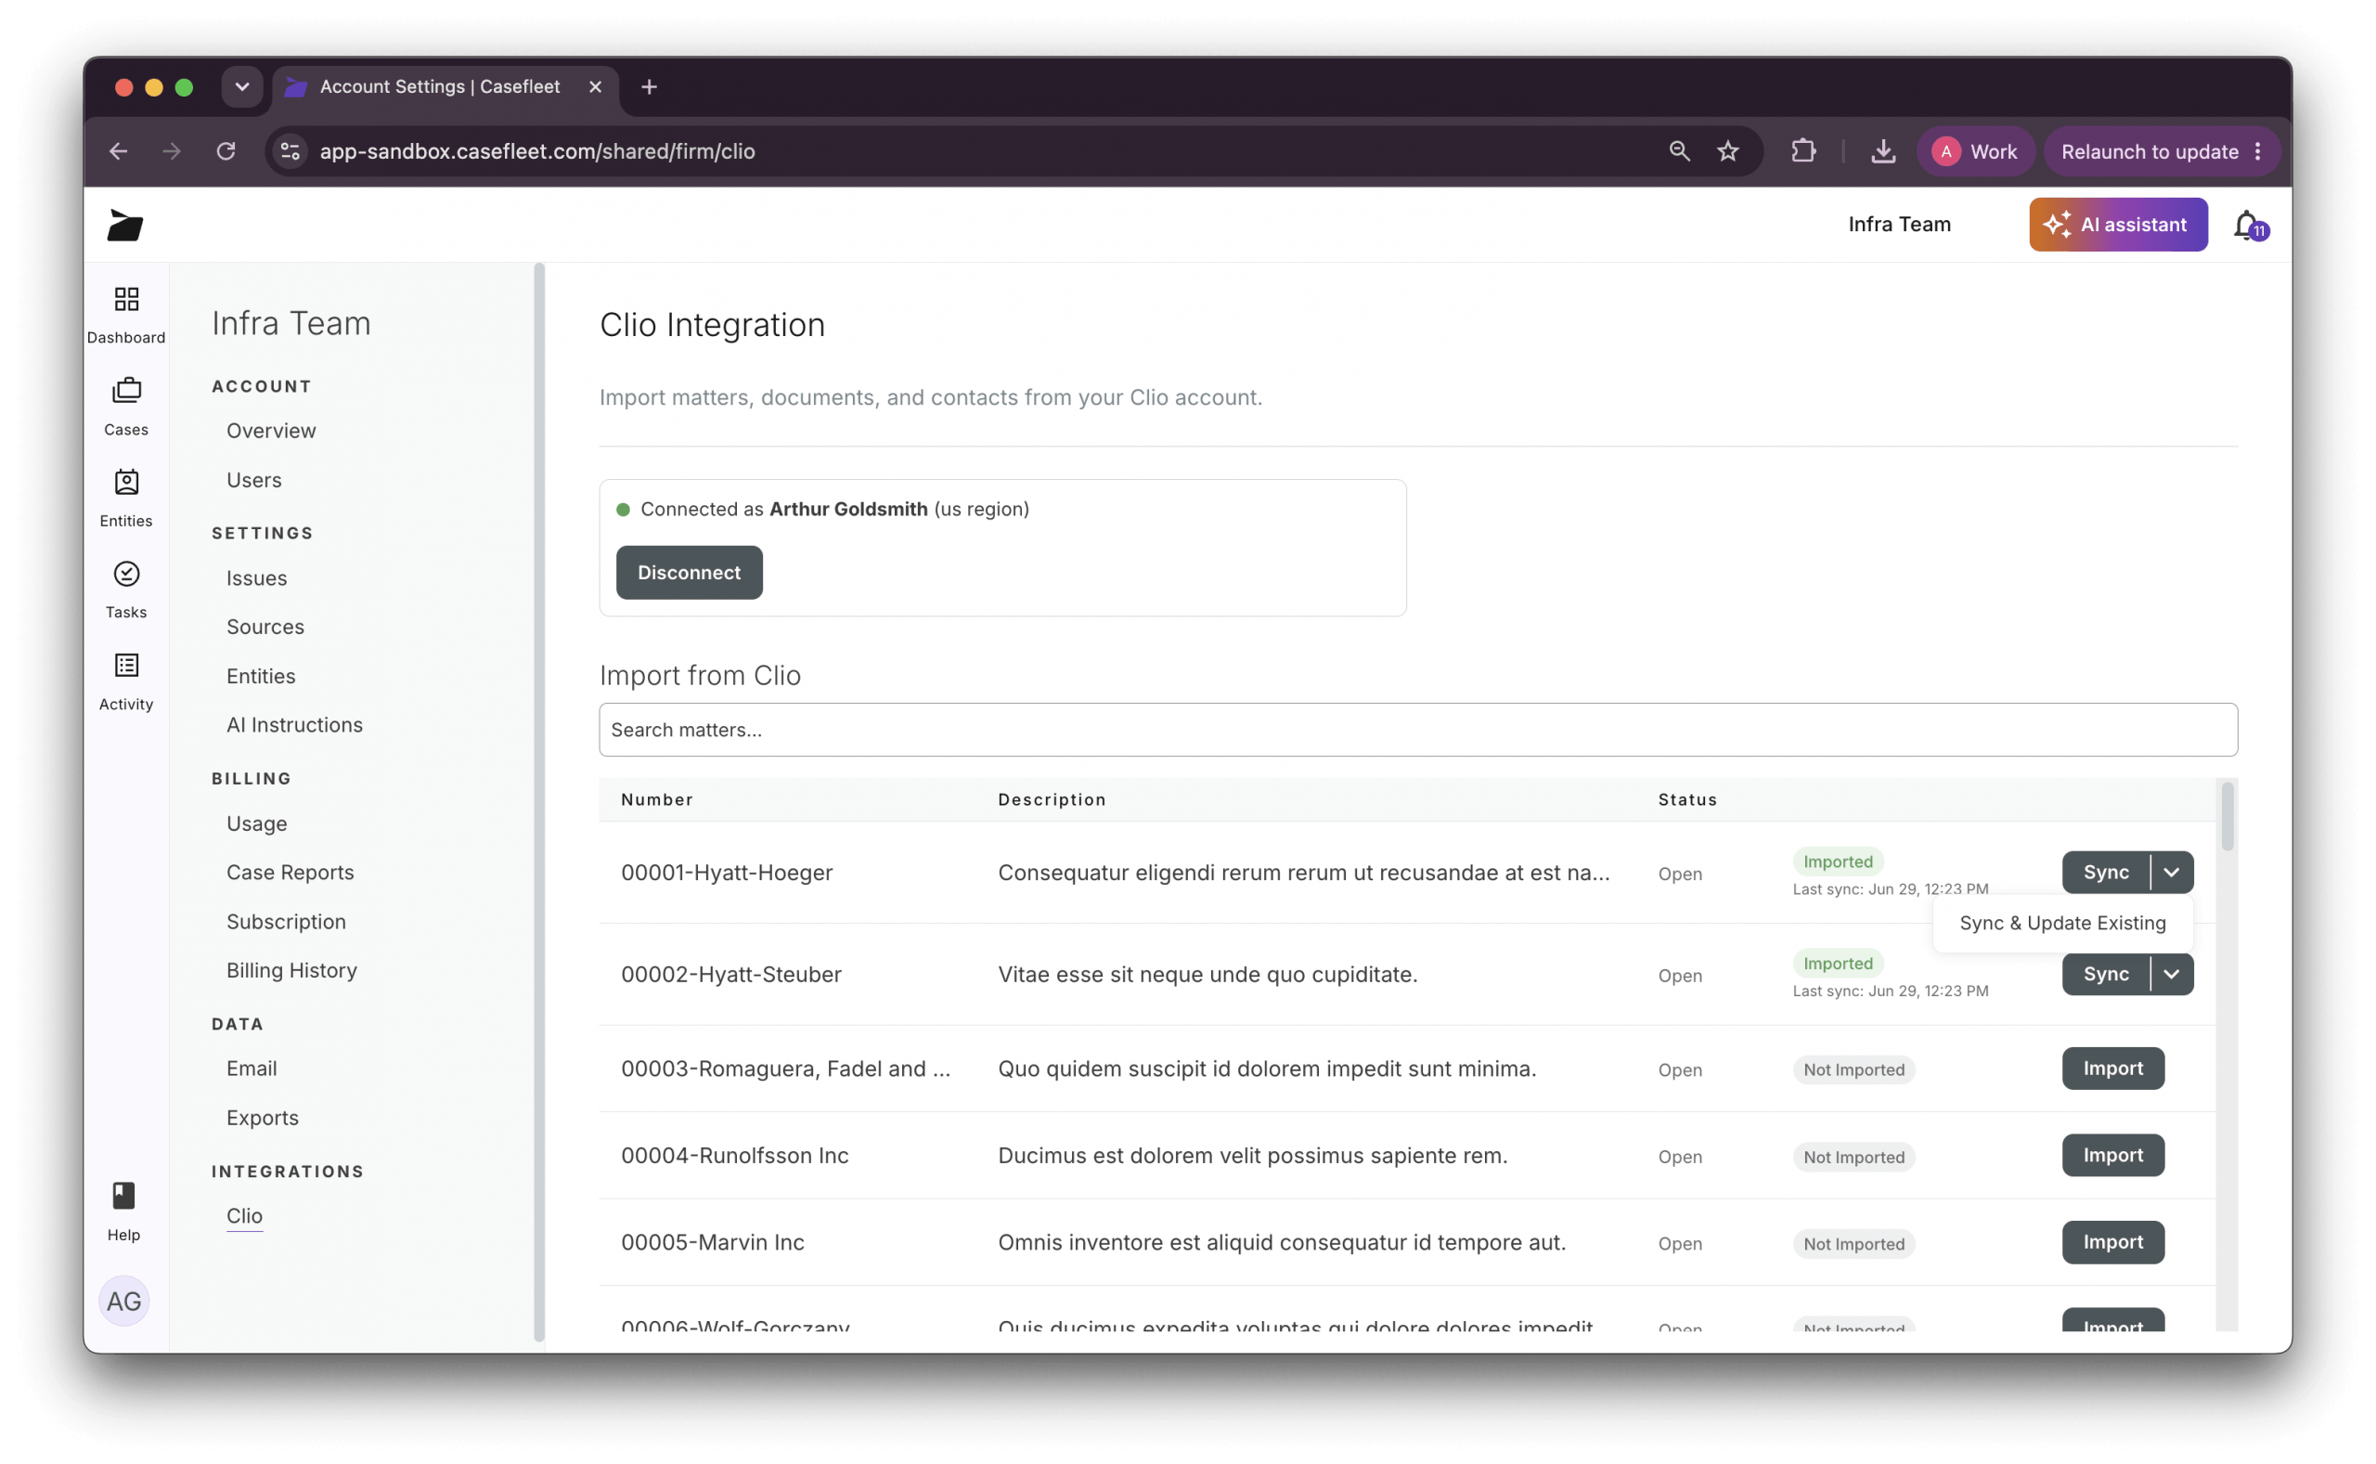This screenshot has width=2376, height=1464.
Task: Focus the Search matters field
Action: [1418, 730]
